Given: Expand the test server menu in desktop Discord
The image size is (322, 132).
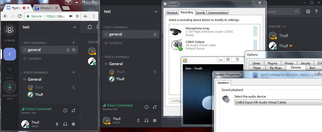Looking at the screenshot, I should coord(156,11).
